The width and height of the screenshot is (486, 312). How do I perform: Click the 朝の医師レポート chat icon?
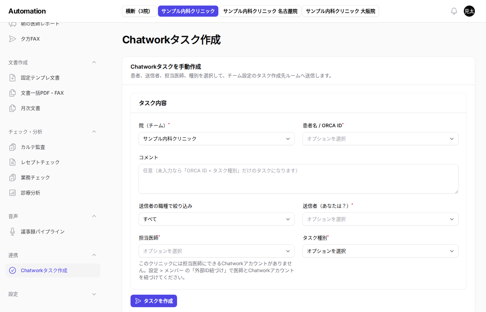(12, 24)
